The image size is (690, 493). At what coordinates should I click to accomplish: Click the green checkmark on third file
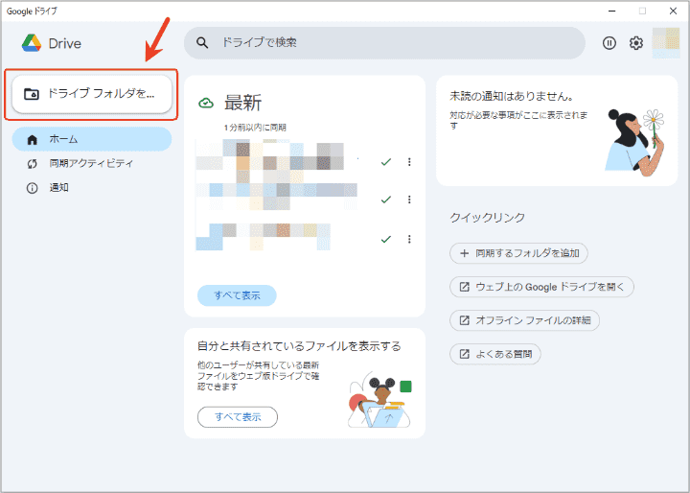coord(385,239)
